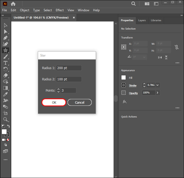
Task: Choose the Eyedropper tool
Action: [x=6, y=94]
